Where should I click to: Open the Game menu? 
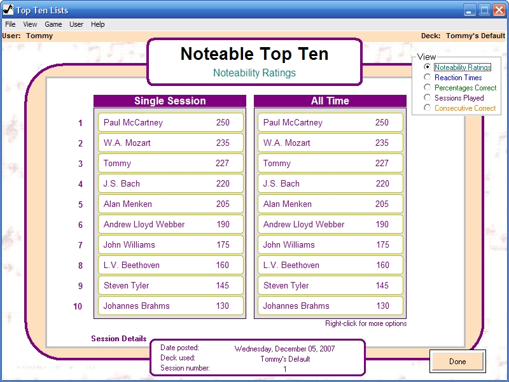click(x=53, y=24)
